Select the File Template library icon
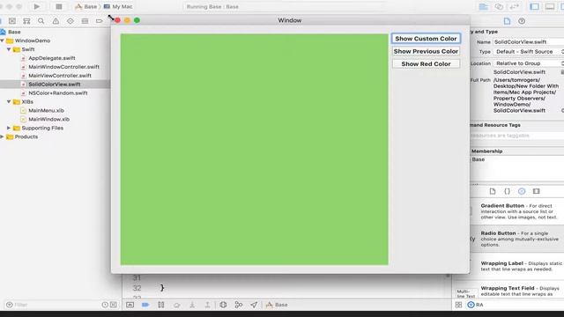Viewport: 564px width, 317px height. [x=493, y=191]
